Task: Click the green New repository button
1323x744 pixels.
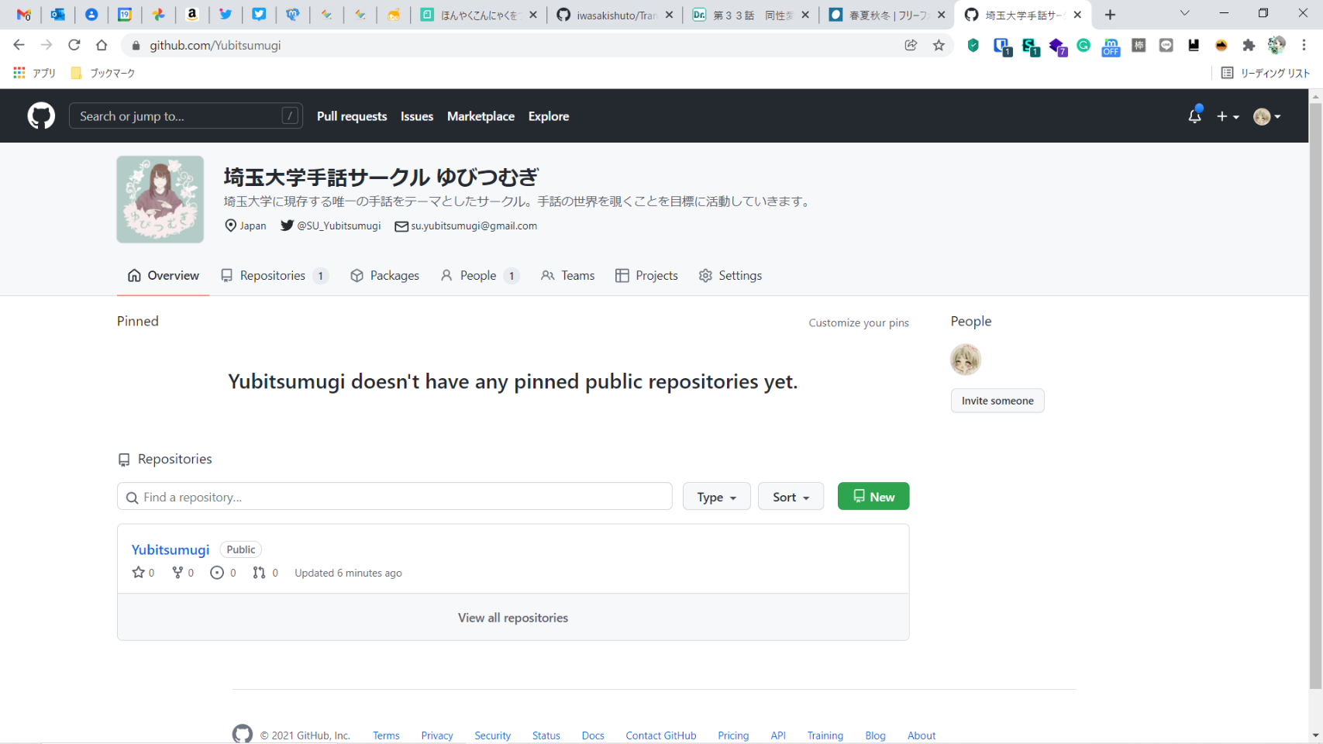Action: tap(873, 497)
